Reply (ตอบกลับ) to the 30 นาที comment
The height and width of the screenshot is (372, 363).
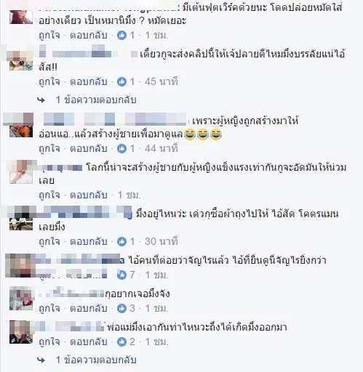point(89,241)
